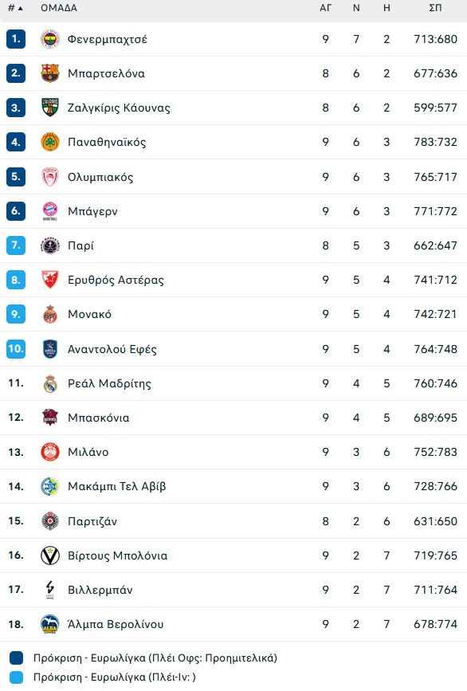Open the Zalgiris Kaunas logo
Viewport: 467px width, 691px height.
click(49, 108)
